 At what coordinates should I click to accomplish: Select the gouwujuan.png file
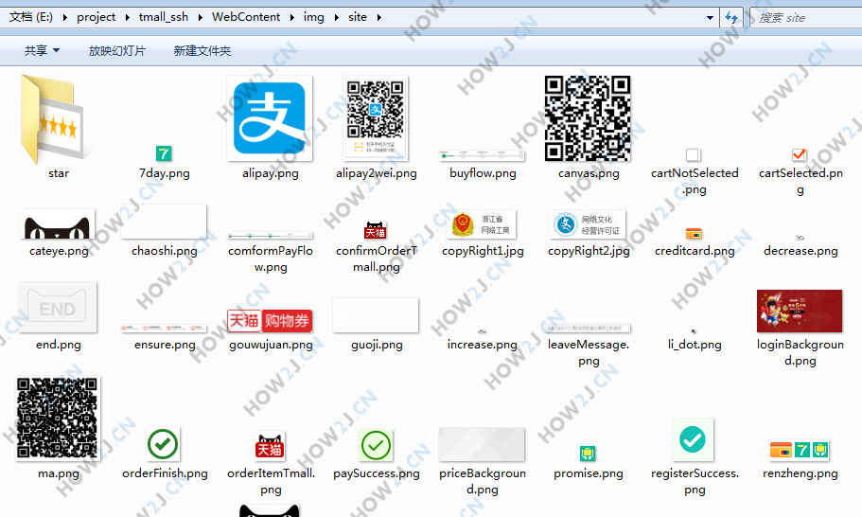click(270, 321)
